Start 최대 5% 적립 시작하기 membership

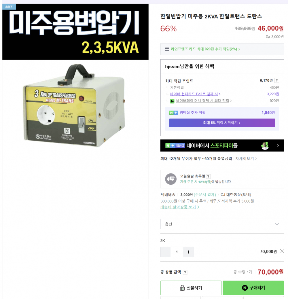222,123
